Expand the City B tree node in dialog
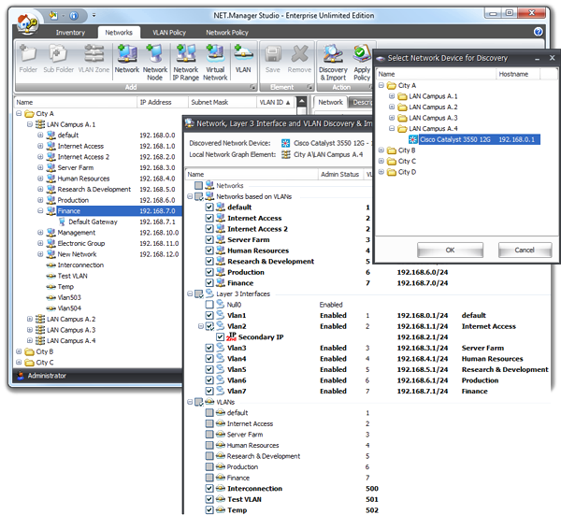This screenshot has height=515, width=561. pyautogui.click(x=382, y=150)
